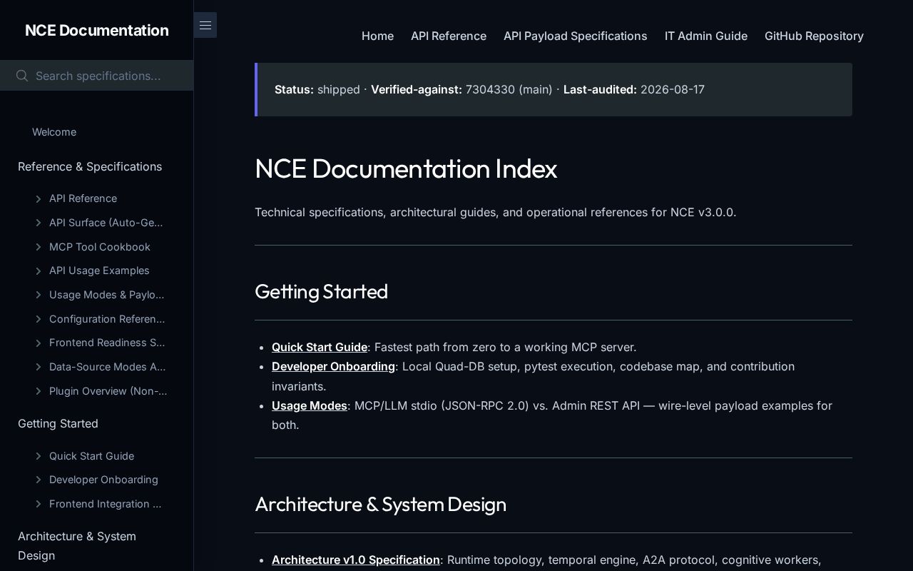
Task: Select the API Usage Examples sidebar item
Action: (99, 271)
